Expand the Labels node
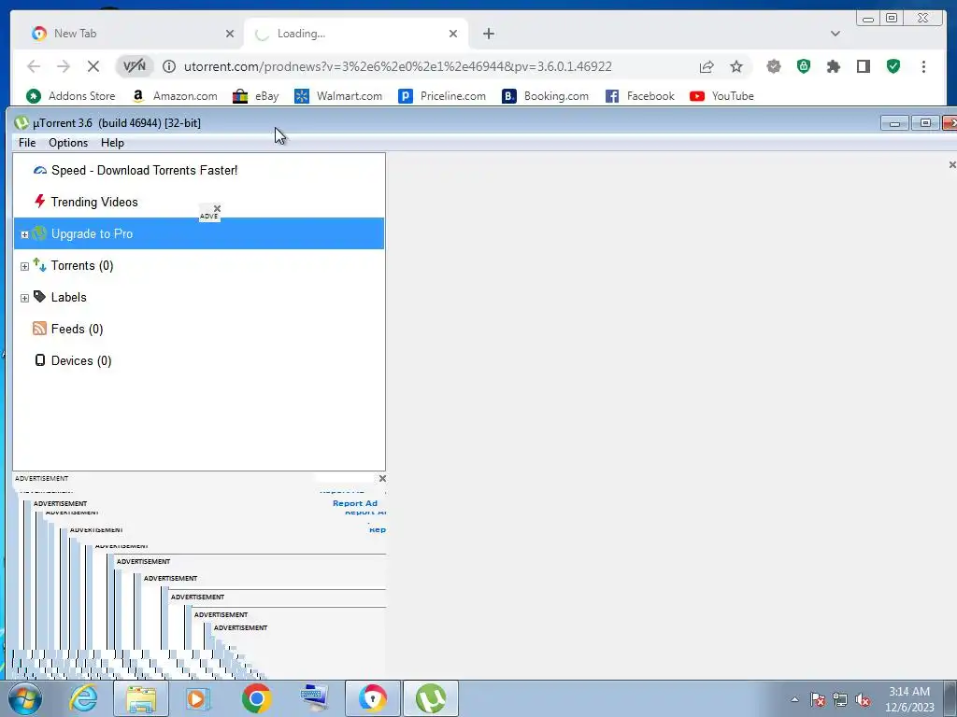 click(24, 298)
